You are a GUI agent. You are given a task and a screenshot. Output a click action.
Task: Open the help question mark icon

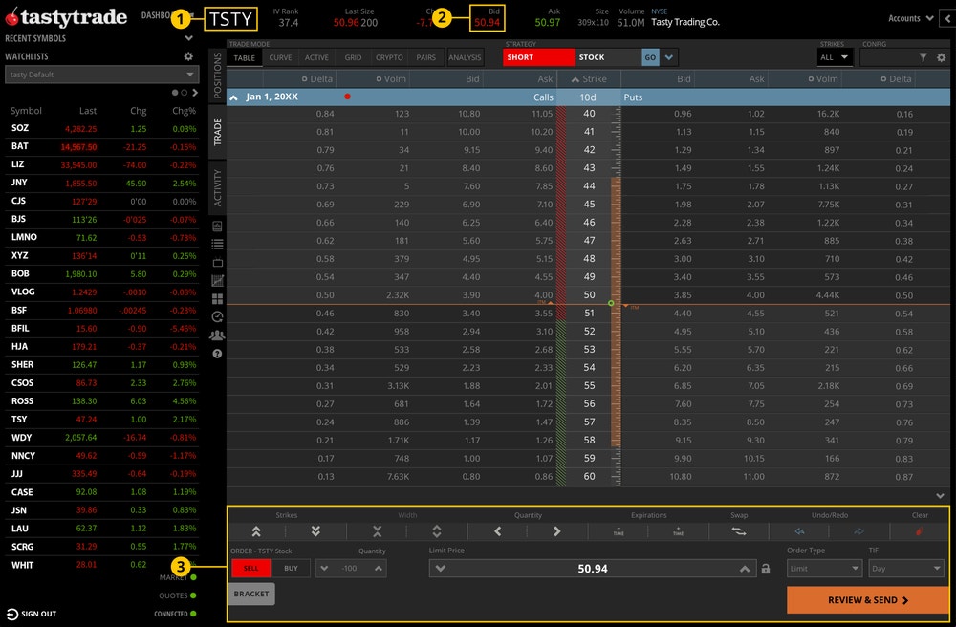217,354
